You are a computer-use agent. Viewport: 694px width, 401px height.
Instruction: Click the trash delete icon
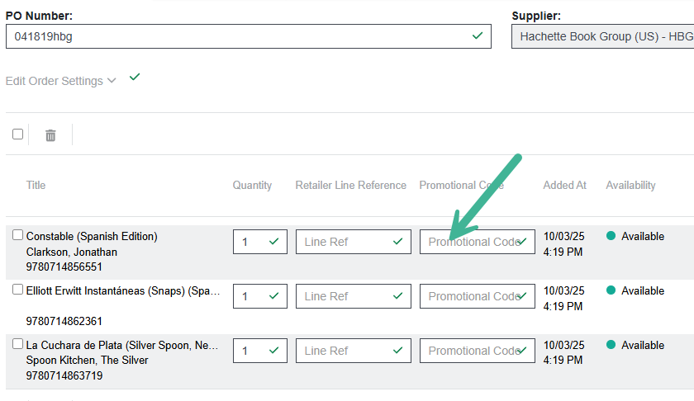(x=50, y=135)
